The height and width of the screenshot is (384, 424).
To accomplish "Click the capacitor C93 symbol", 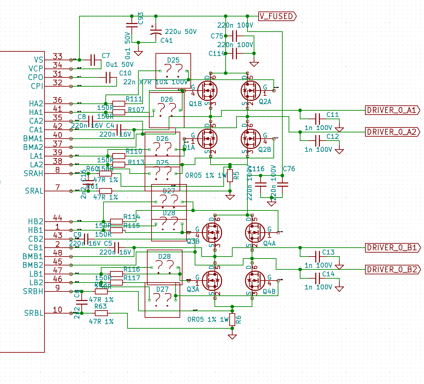I will pyautogui.click(x=132, y=25).
